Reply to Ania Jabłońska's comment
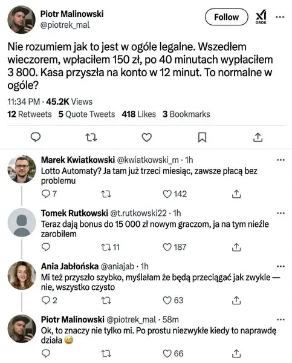292x363 pixels. (x=45, y=300)
